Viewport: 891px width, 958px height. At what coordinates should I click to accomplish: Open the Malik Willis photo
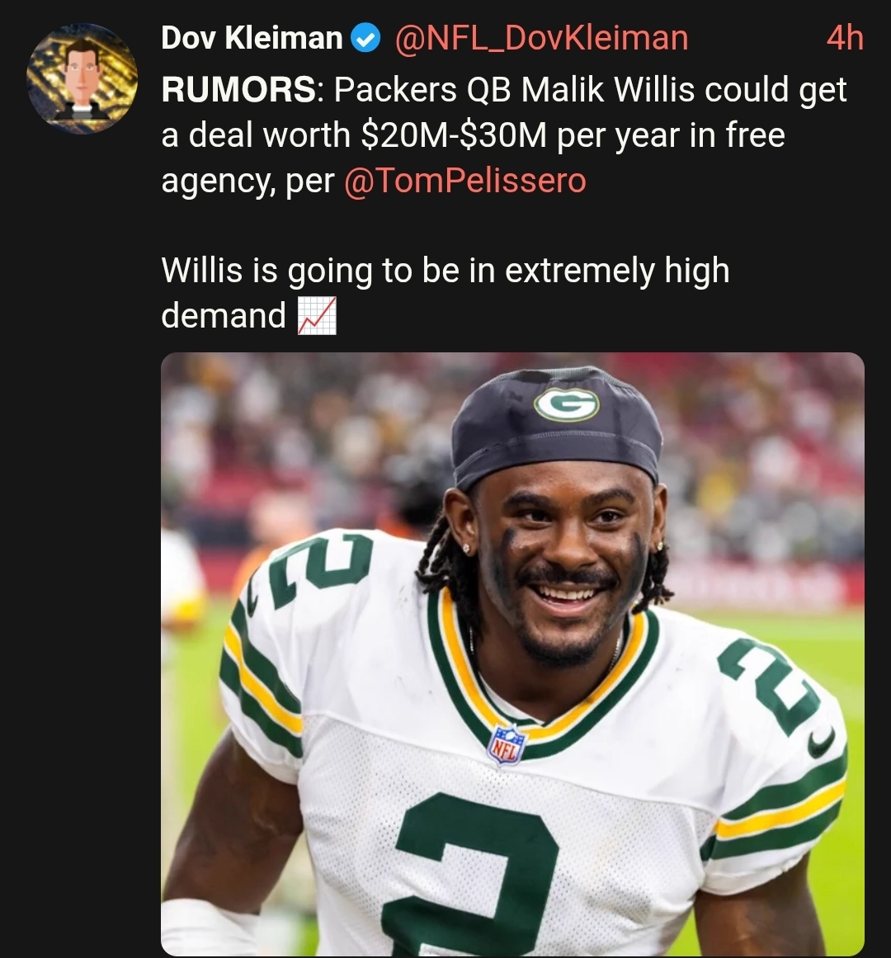512,654
